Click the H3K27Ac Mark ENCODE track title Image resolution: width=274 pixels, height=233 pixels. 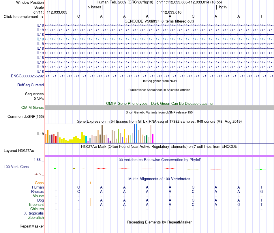[159, 147]
